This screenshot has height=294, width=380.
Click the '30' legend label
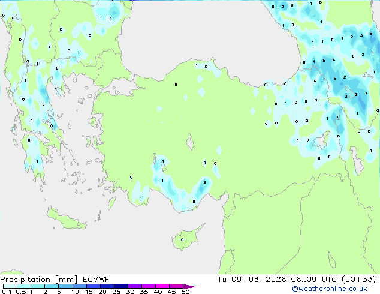tap(130, 292)
